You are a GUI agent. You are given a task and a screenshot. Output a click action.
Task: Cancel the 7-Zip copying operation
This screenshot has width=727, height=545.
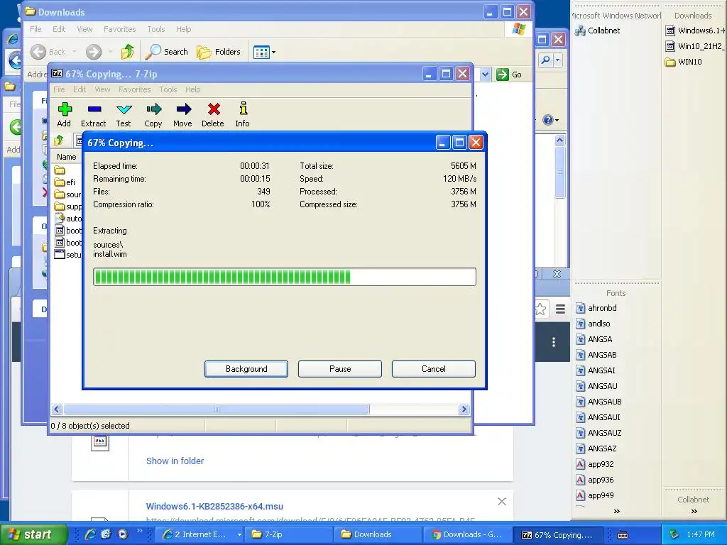click(434, 369)
